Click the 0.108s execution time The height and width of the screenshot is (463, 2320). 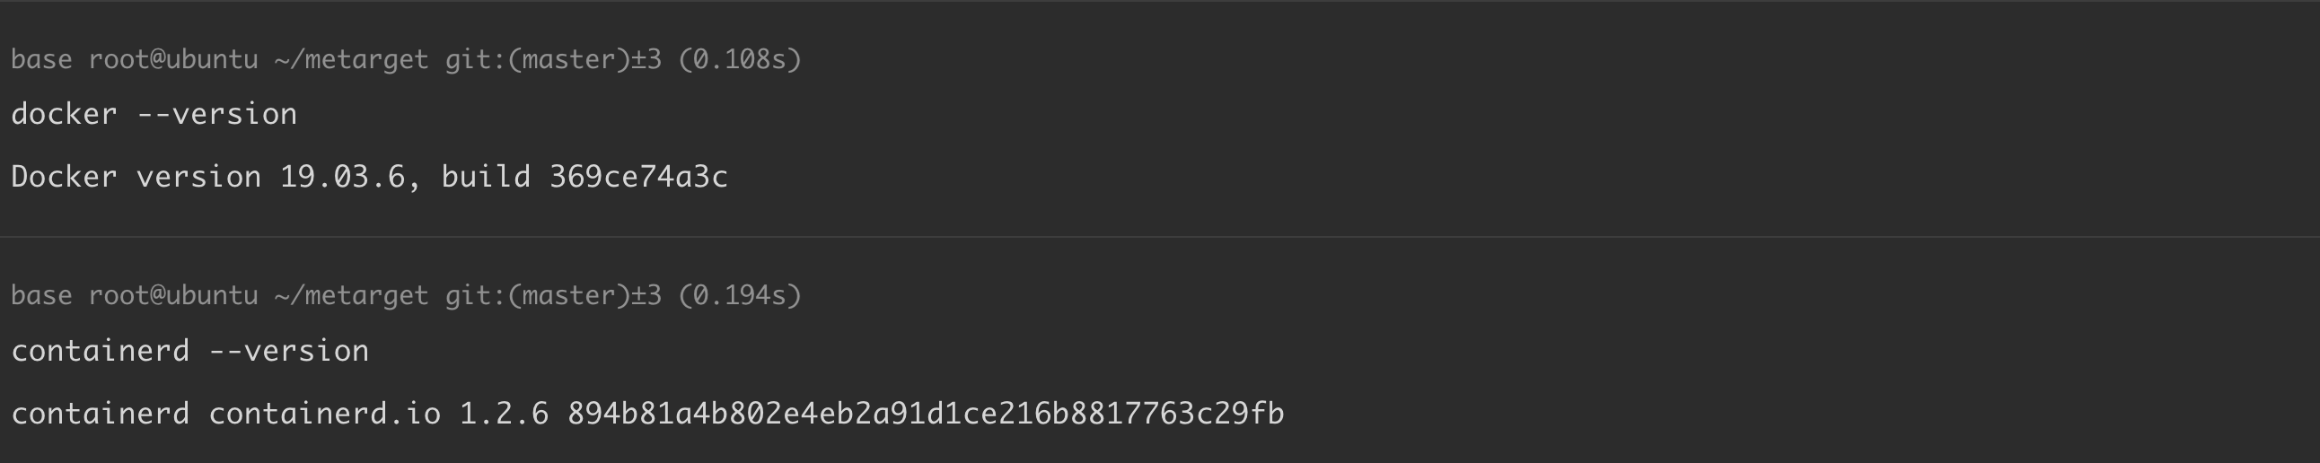(740, 59)
